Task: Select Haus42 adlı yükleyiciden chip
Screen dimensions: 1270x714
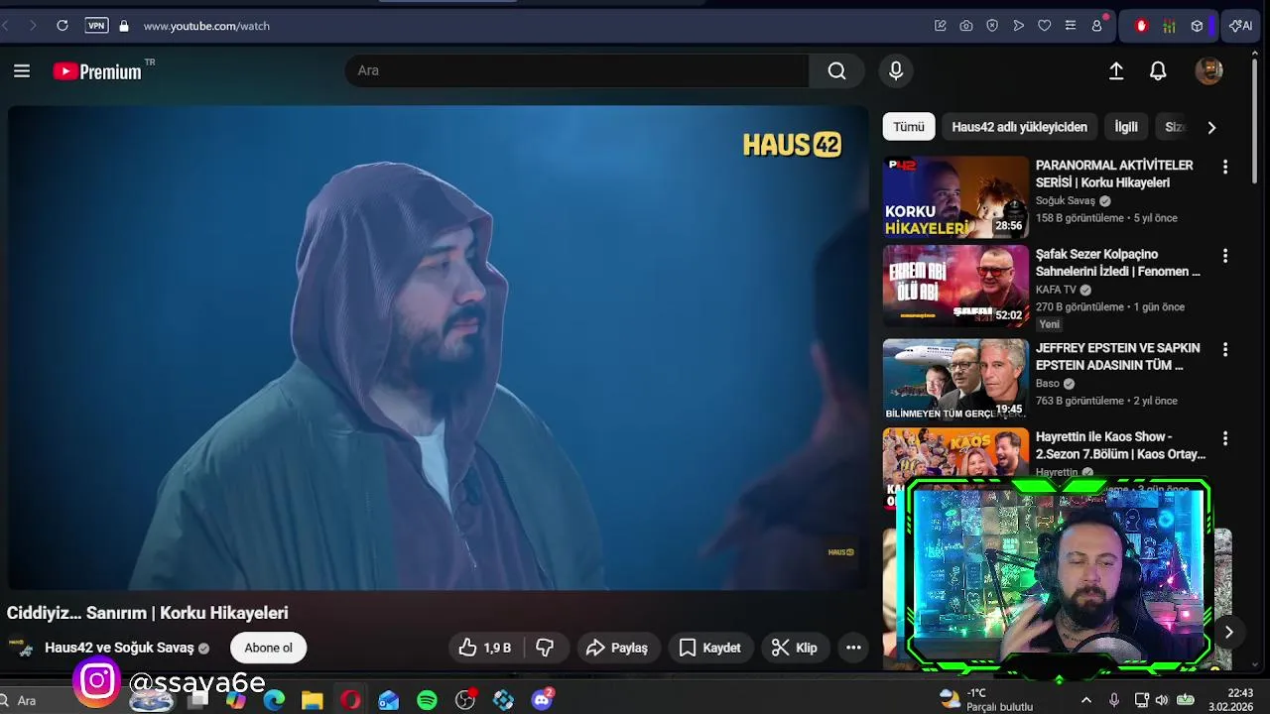Action: tap(1019, 127)
